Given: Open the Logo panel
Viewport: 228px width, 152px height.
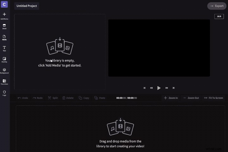Looking at the screenshot, I should click(x=4, y=93).
